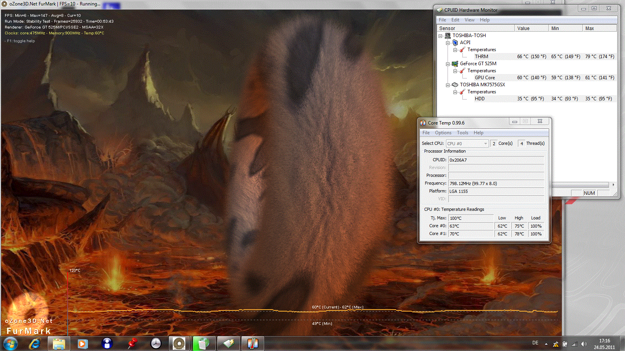Click the red pushpin icon on the taskbar

(132, 344)
